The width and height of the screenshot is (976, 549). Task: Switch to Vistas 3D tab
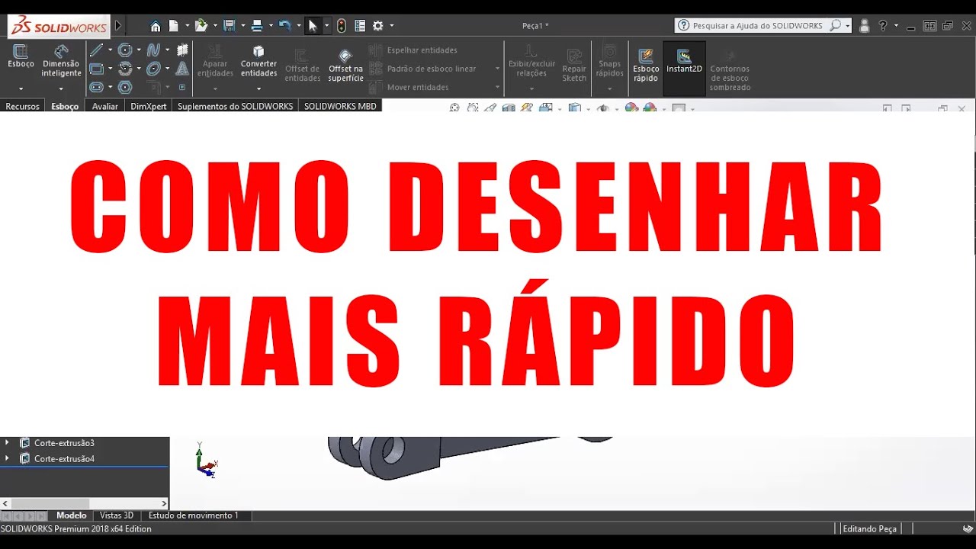click(x=117, y=515)
